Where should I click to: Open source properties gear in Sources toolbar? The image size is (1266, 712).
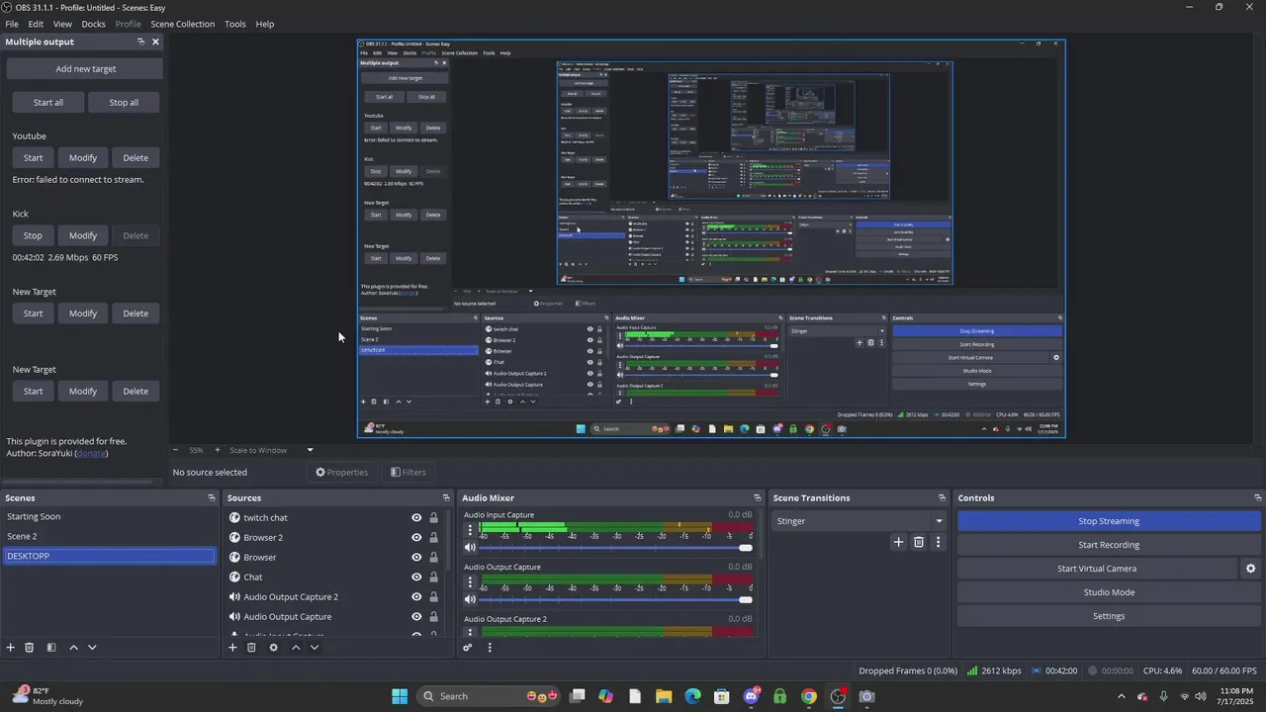click(273, 648)
